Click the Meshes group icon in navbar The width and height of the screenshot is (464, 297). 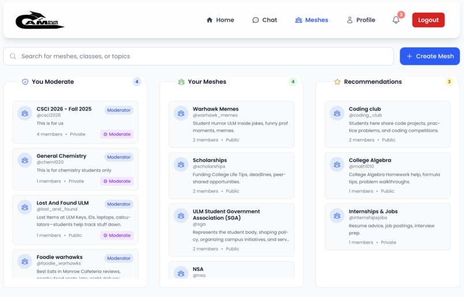point(299,20)
